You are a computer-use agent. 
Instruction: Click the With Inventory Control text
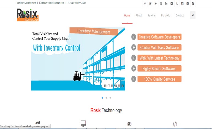tap(57, 48)
